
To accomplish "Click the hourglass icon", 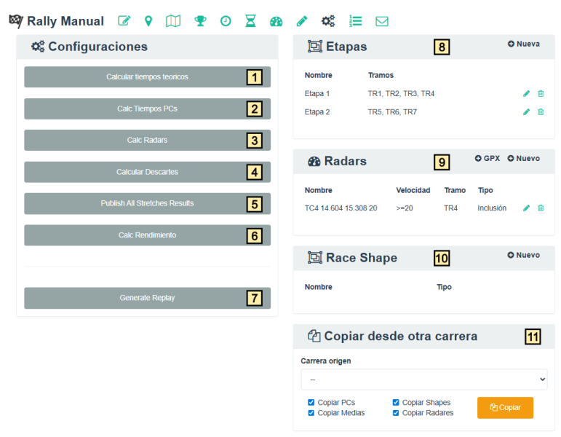I will click(250, 21).
